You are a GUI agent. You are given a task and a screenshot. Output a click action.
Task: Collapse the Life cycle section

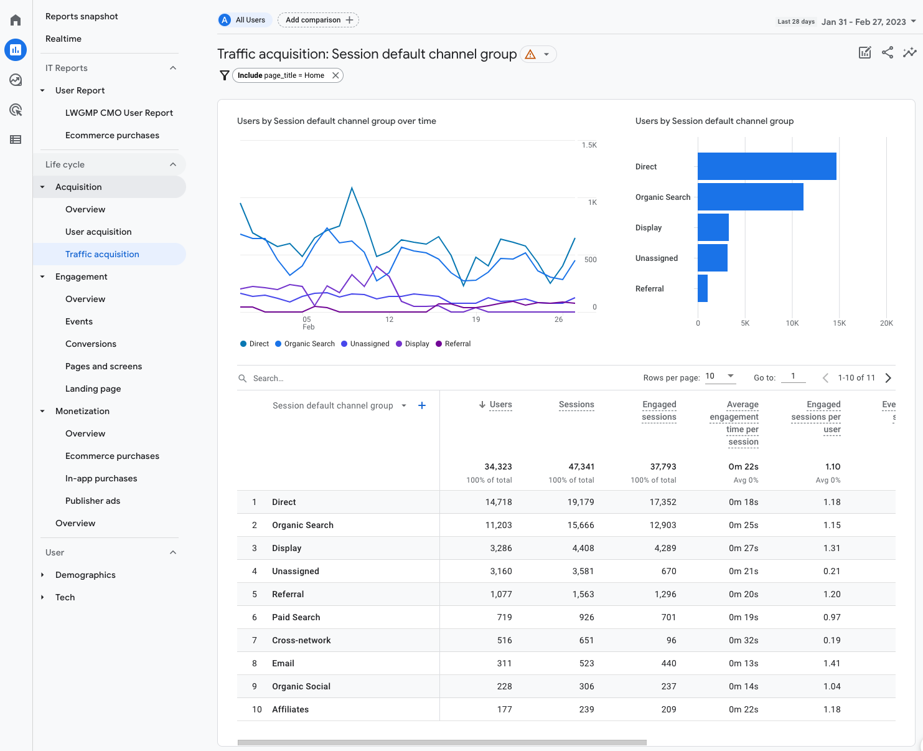click(173, 164)
